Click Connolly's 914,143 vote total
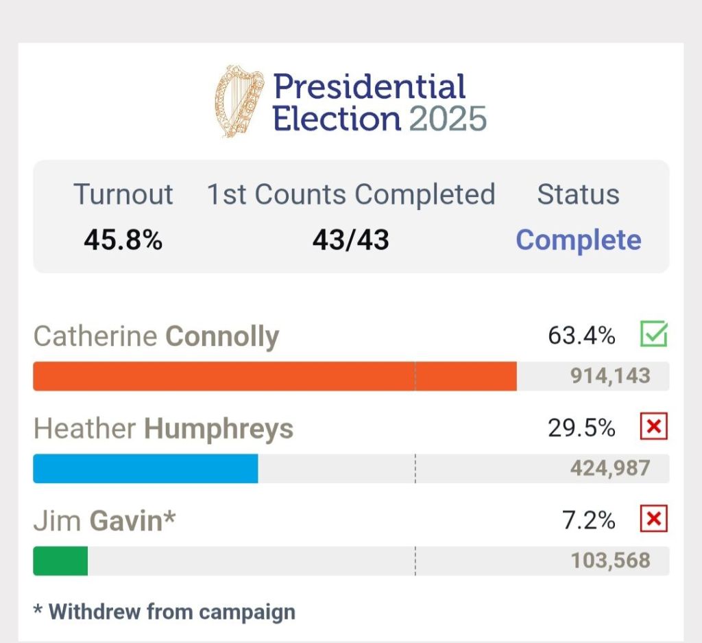The height and width of the screenshot is (643, 702). pos(610,376)
